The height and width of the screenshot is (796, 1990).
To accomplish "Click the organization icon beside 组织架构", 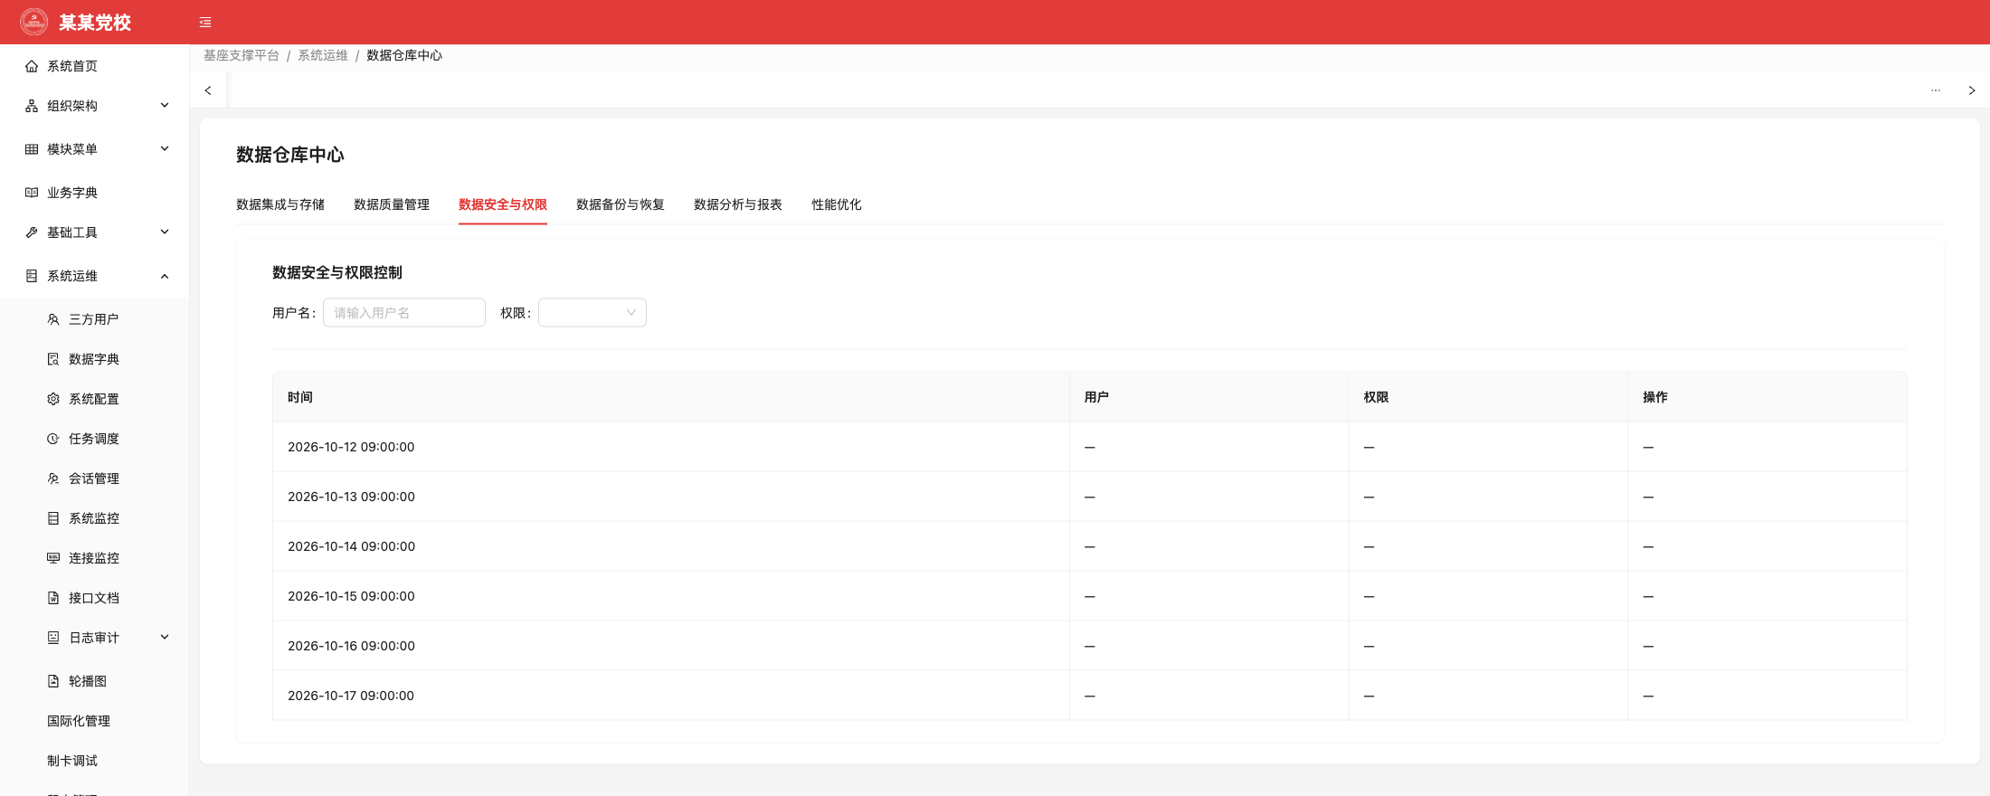I will 32,106.
